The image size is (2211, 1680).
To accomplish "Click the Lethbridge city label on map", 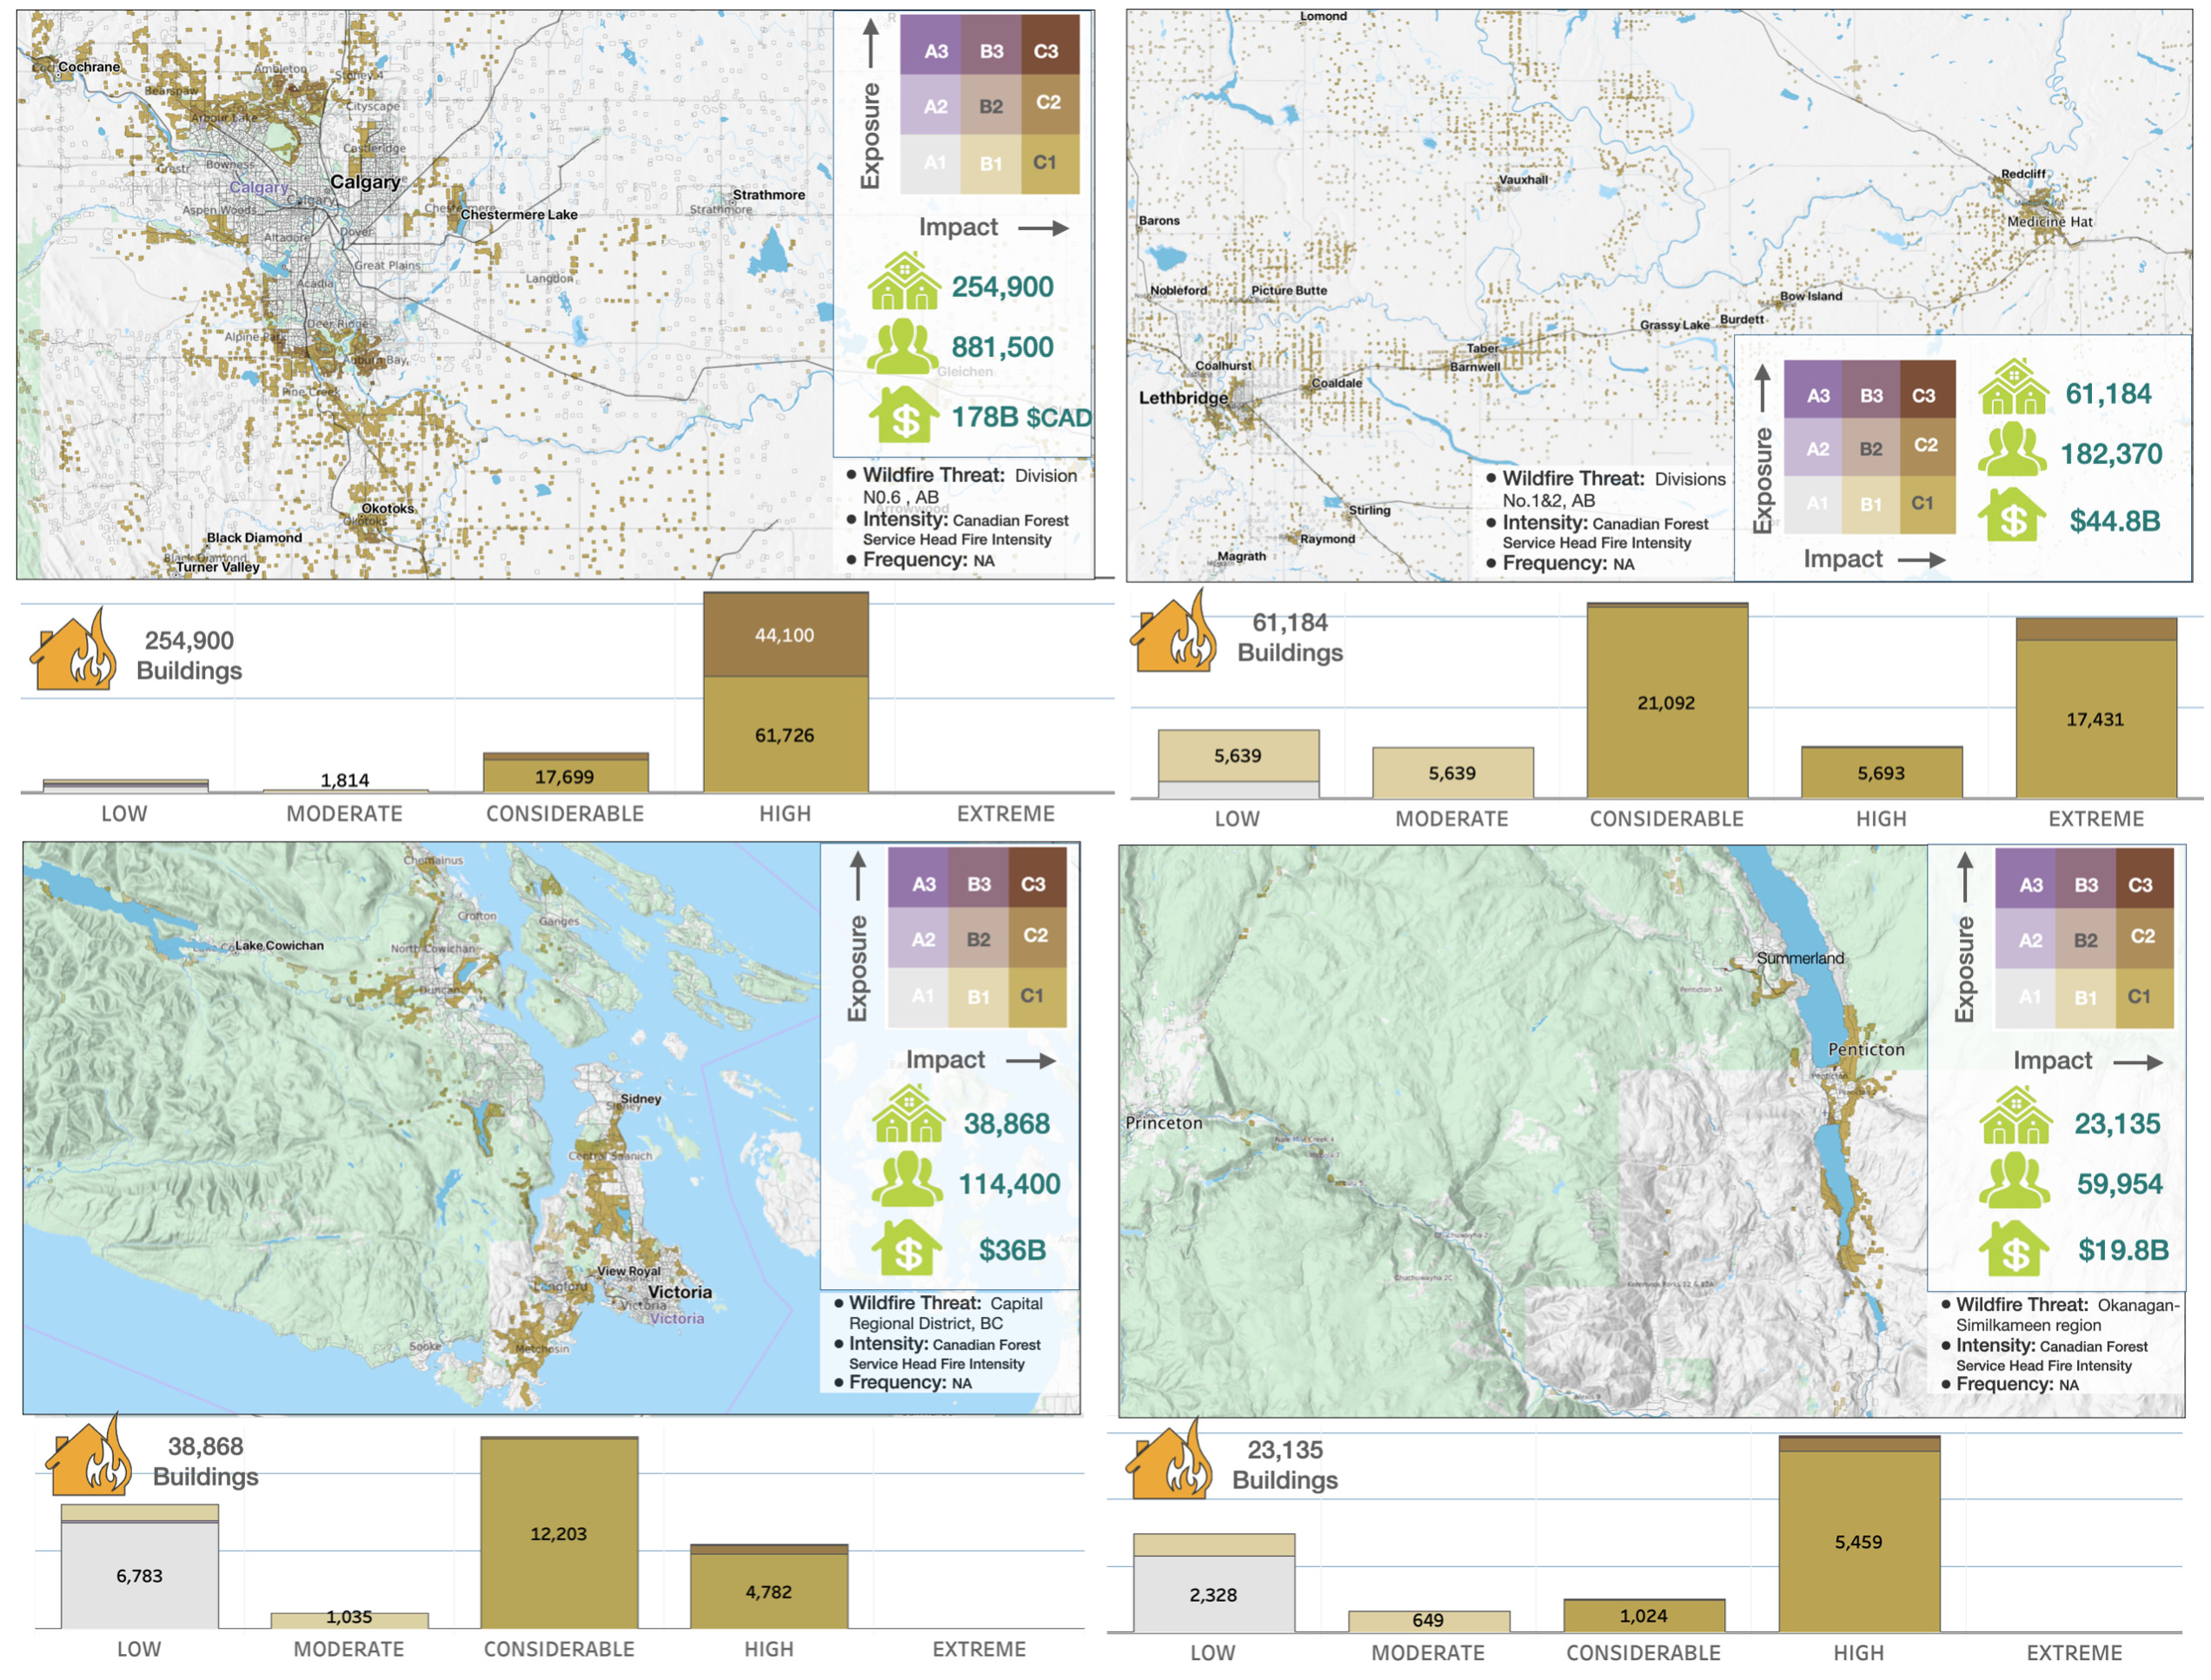I will click(1183, 398).
